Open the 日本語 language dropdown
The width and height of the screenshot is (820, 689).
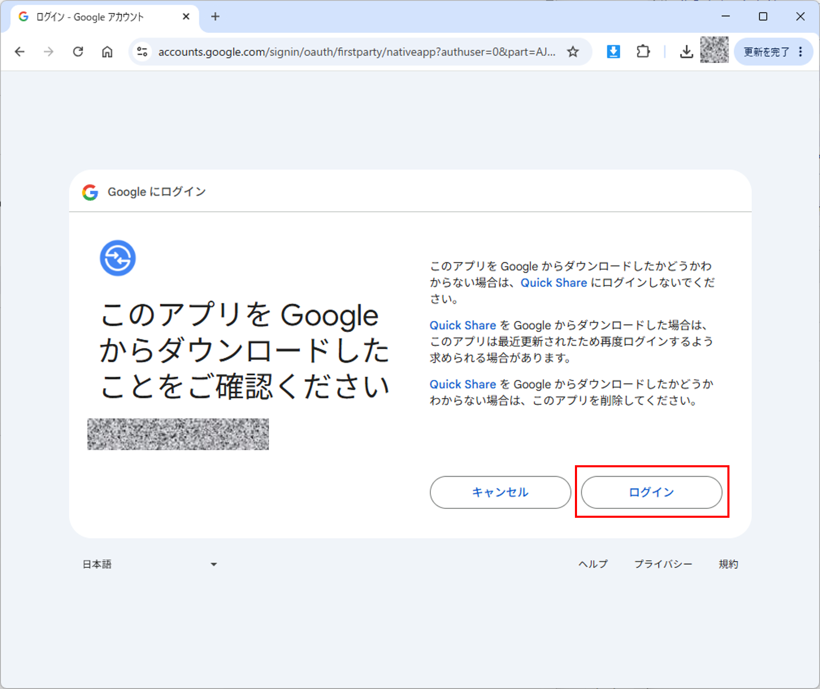[150, 564]
